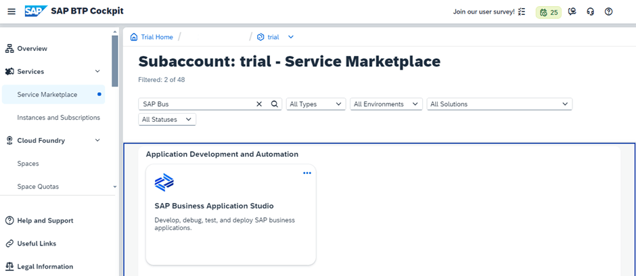636x276 pixels.
Task: Open the All Types dropdown
Action: click(316, 104)
